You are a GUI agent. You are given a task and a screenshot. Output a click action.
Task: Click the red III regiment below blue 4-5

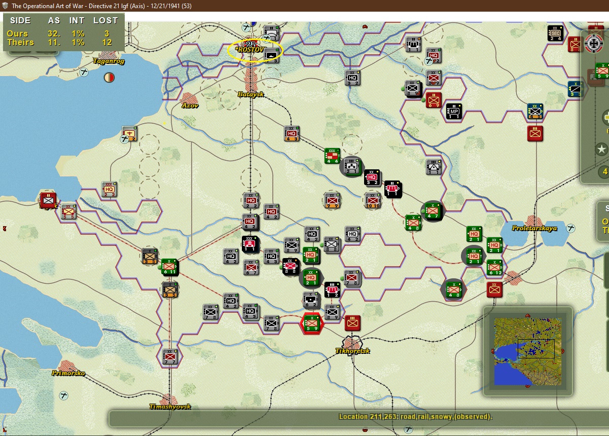click(535, 133)
